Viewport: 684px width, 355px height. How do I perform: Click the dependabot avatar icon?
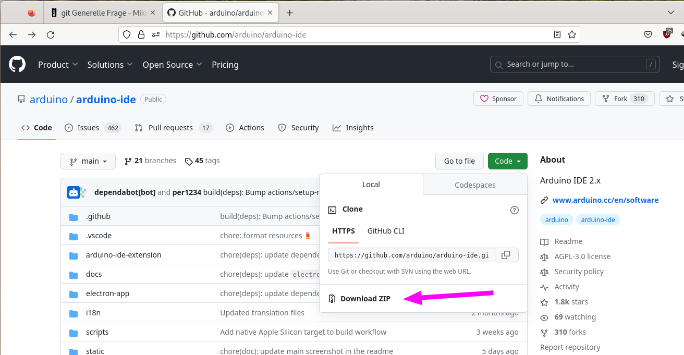pos(74,192)
